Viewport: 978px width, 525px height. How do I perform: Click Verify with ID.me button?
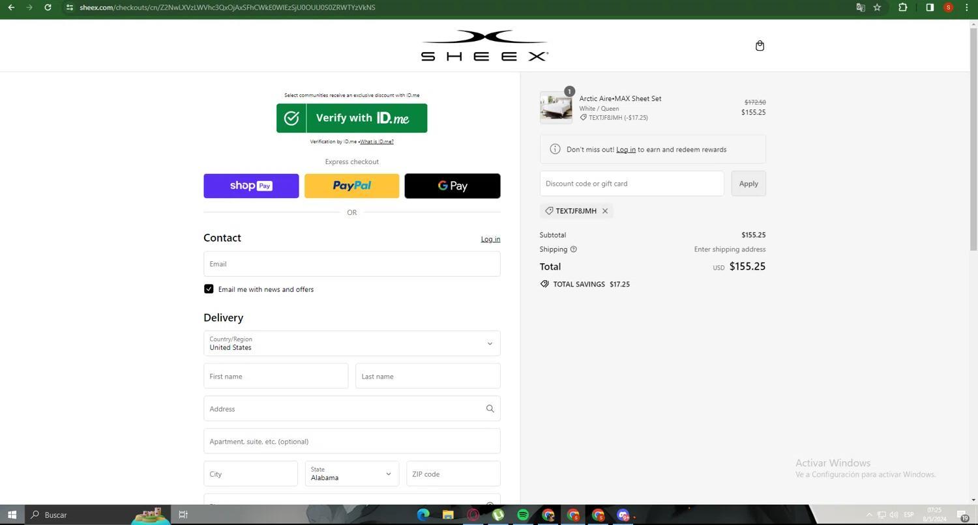tap(351, 118)
